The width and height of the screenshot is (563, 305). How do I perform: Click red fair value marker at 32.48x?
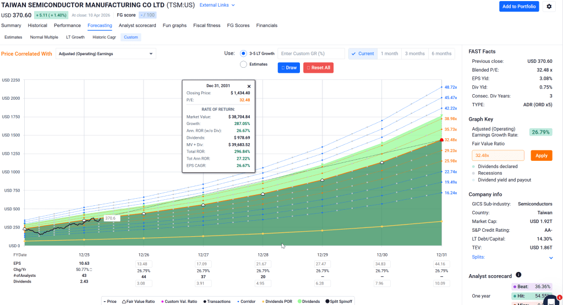click(442, 140)
